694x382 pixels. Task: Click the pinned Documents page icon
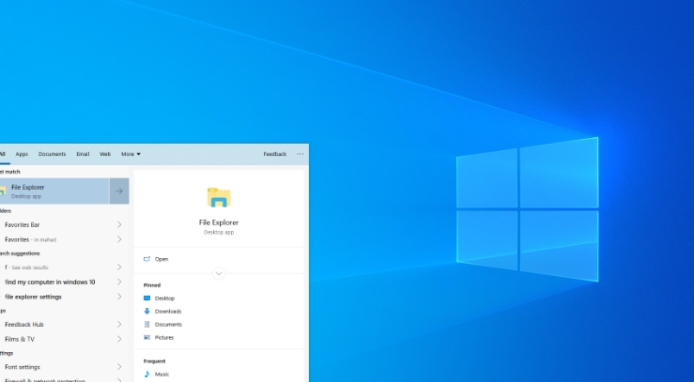pyautogui.click(x=147, y=325)
